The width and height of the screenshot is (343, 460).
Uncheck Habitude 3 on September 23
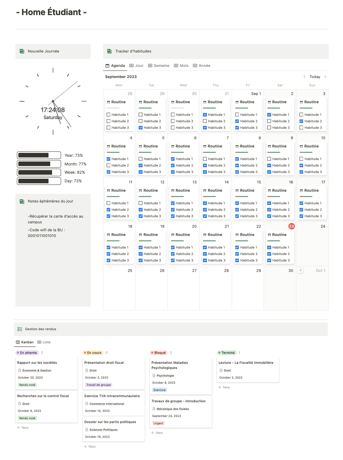(x=269, y=260)
